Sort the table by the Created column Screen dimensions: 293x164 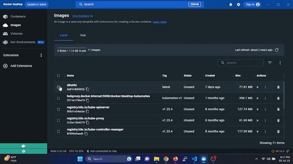pos(210,76)
